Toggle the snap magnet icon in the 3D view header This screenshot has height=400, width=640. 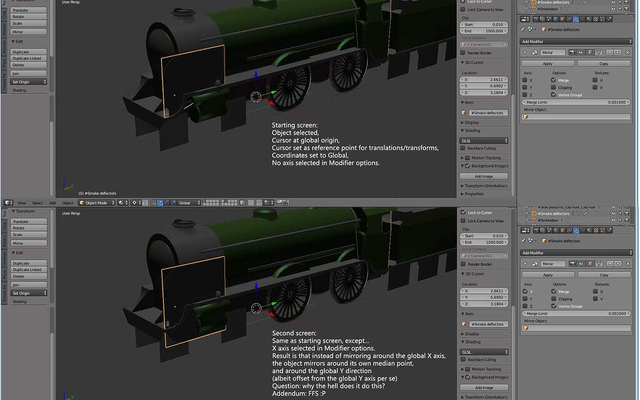point(259,203)
